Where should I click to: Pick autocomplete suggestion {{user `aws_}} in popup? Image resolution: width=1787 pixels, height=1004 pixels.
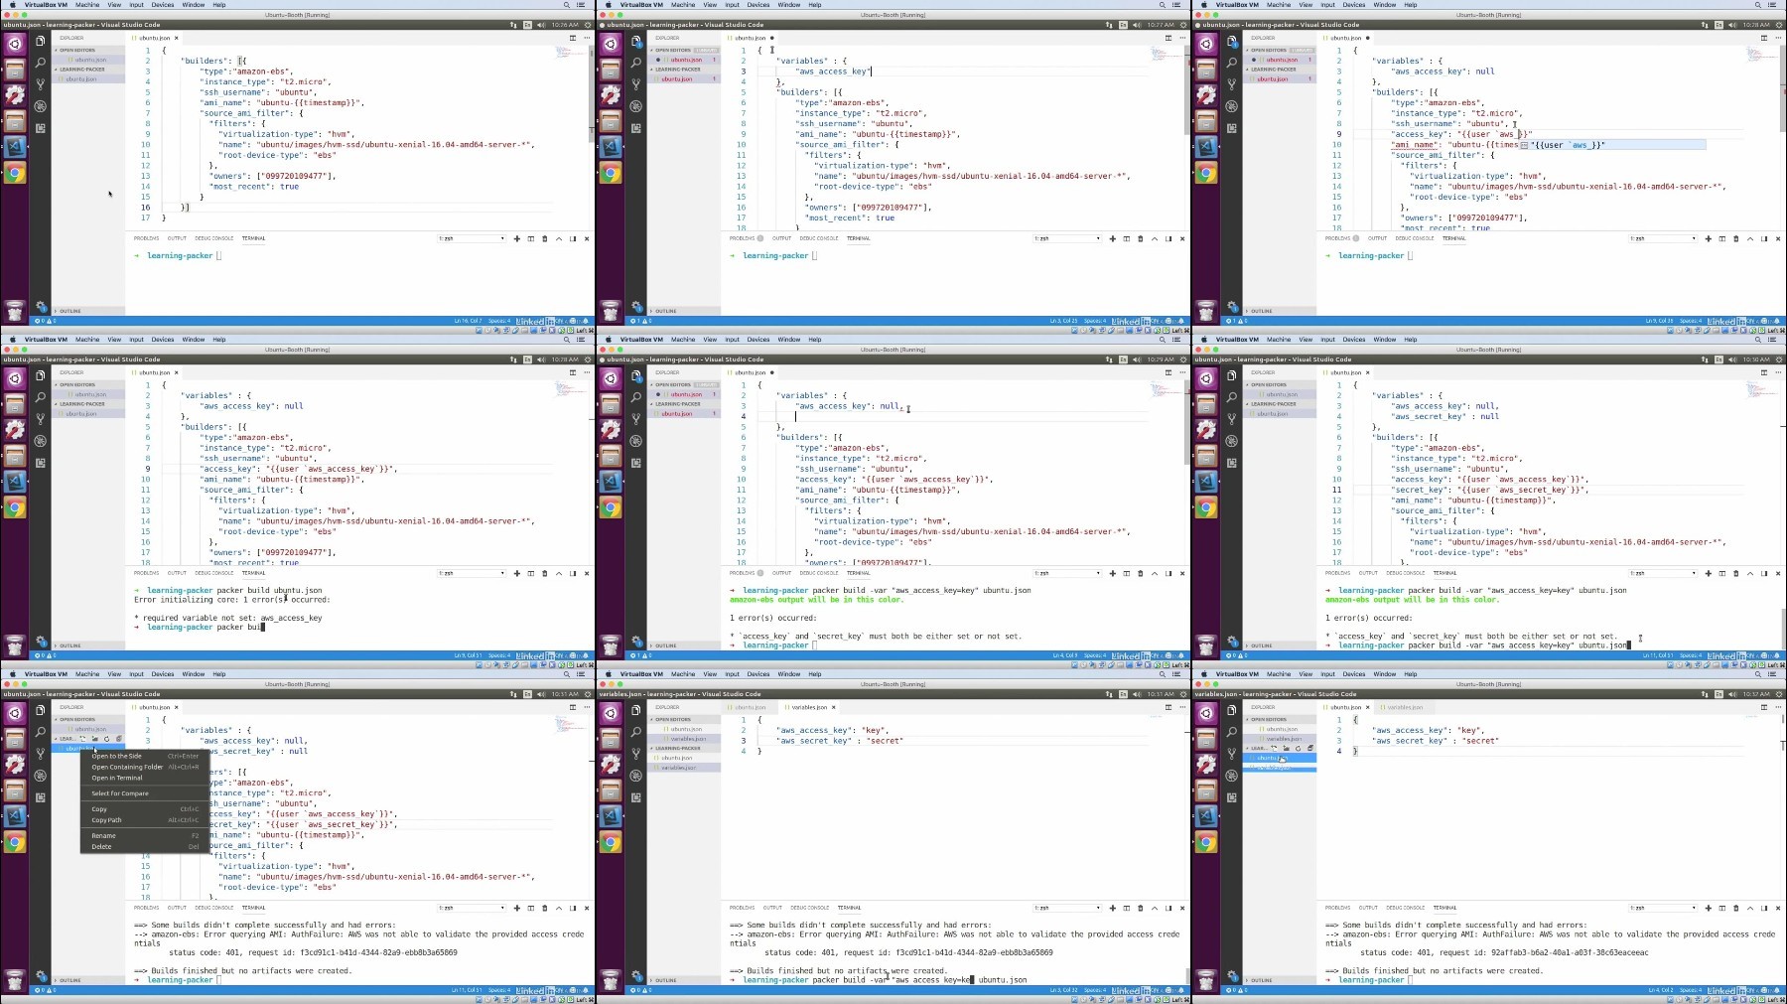(1612, 145)
